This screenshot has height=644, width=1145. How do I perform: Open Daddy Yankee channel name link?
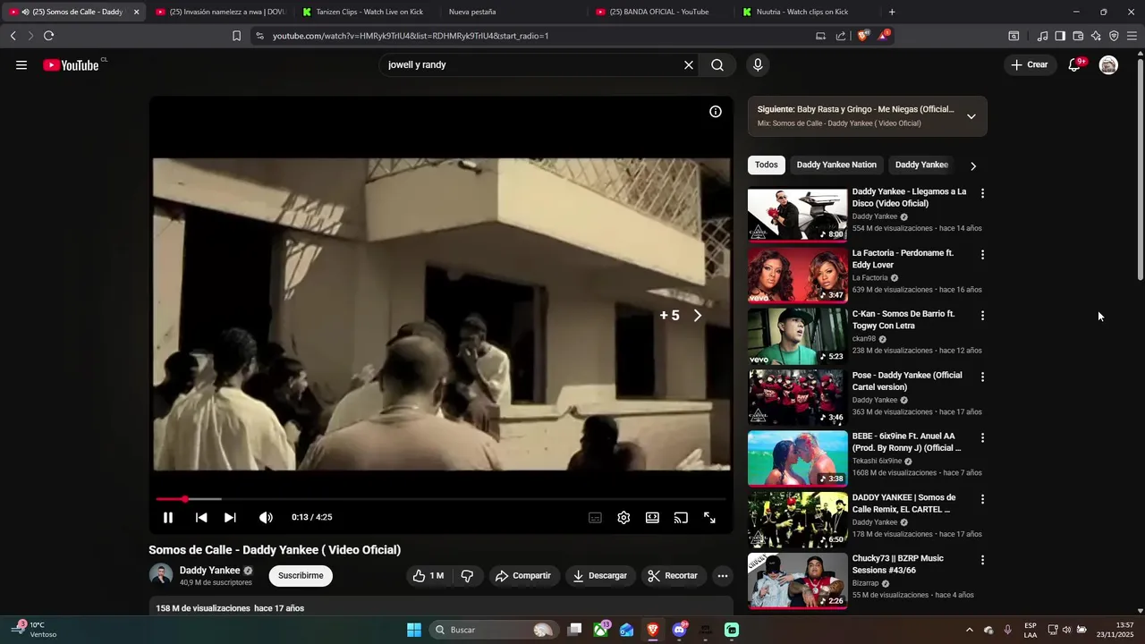tap(209, 570)
